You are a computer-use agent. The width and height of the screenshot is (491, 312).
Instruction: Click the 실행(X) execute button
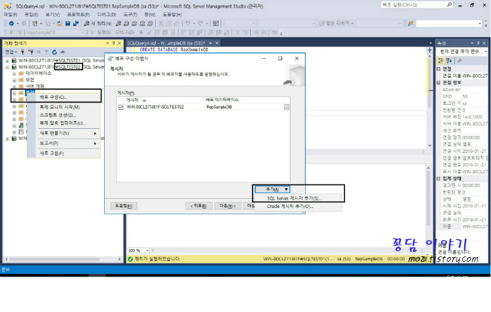[x=101, y=32]
